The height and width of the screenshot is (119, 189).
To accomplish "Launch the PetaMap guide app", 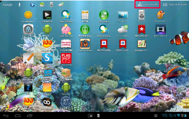I will (x=142, y=43).
